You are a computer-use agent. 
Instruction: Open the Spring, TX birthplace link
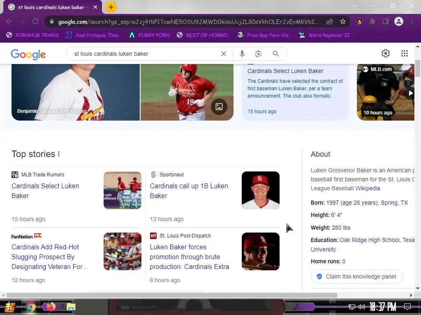(x=394, y=203)
